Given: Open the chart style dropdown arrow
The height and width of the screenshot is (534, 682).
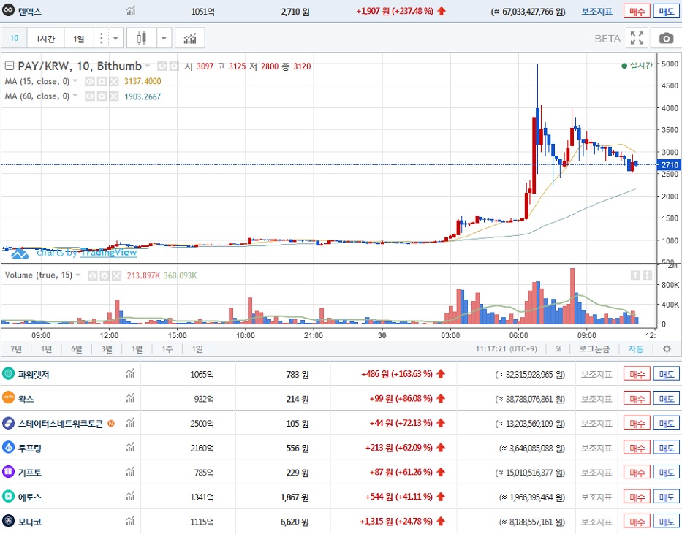Looking at the screenshot, I should click(164, 38).
